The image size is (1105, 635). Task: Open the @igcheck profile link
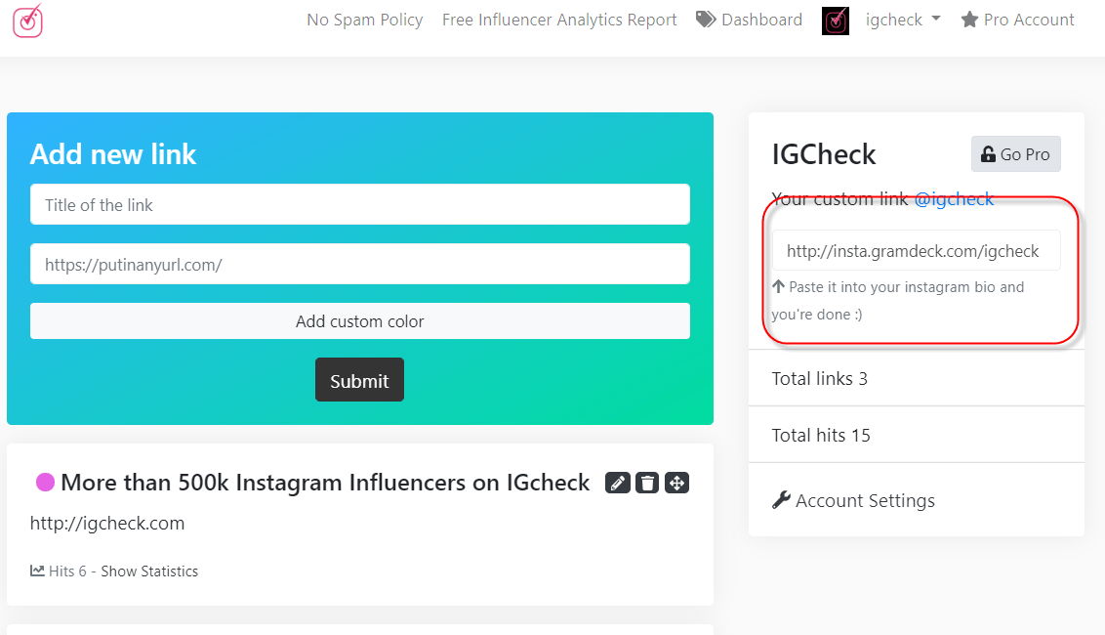click(954, 199)
